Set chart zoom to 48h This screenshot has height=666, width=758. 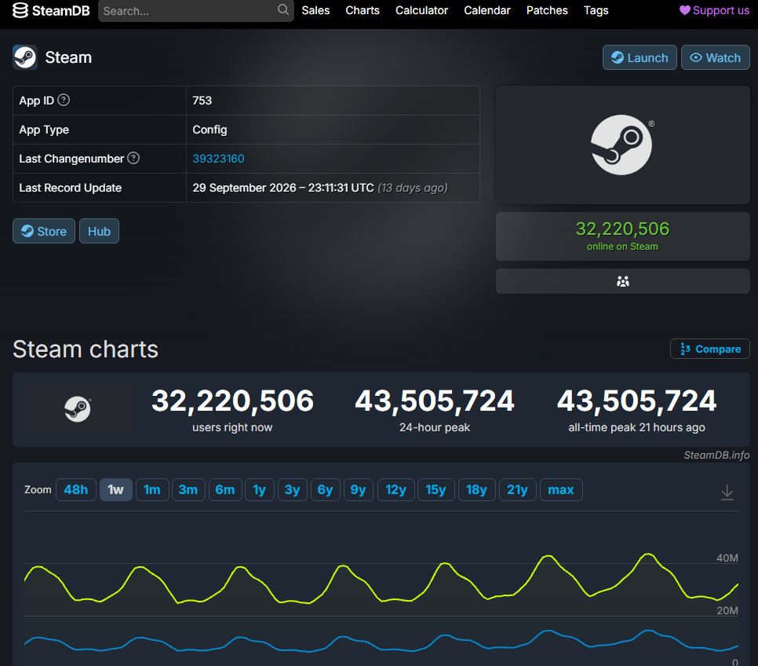[76, 490]
